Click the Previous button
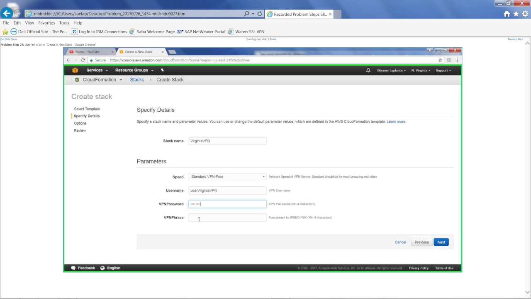The width and height of the screenshot is (531, 299). click(x=421, y=242)
